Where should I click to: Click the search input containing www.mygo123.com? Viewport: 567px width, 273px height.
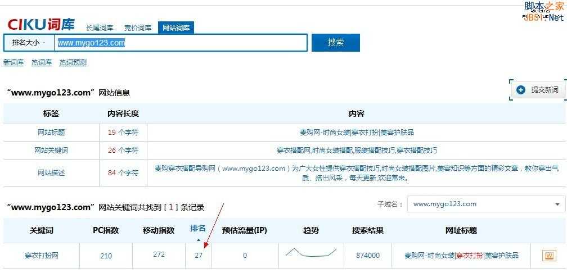(180, 43)
